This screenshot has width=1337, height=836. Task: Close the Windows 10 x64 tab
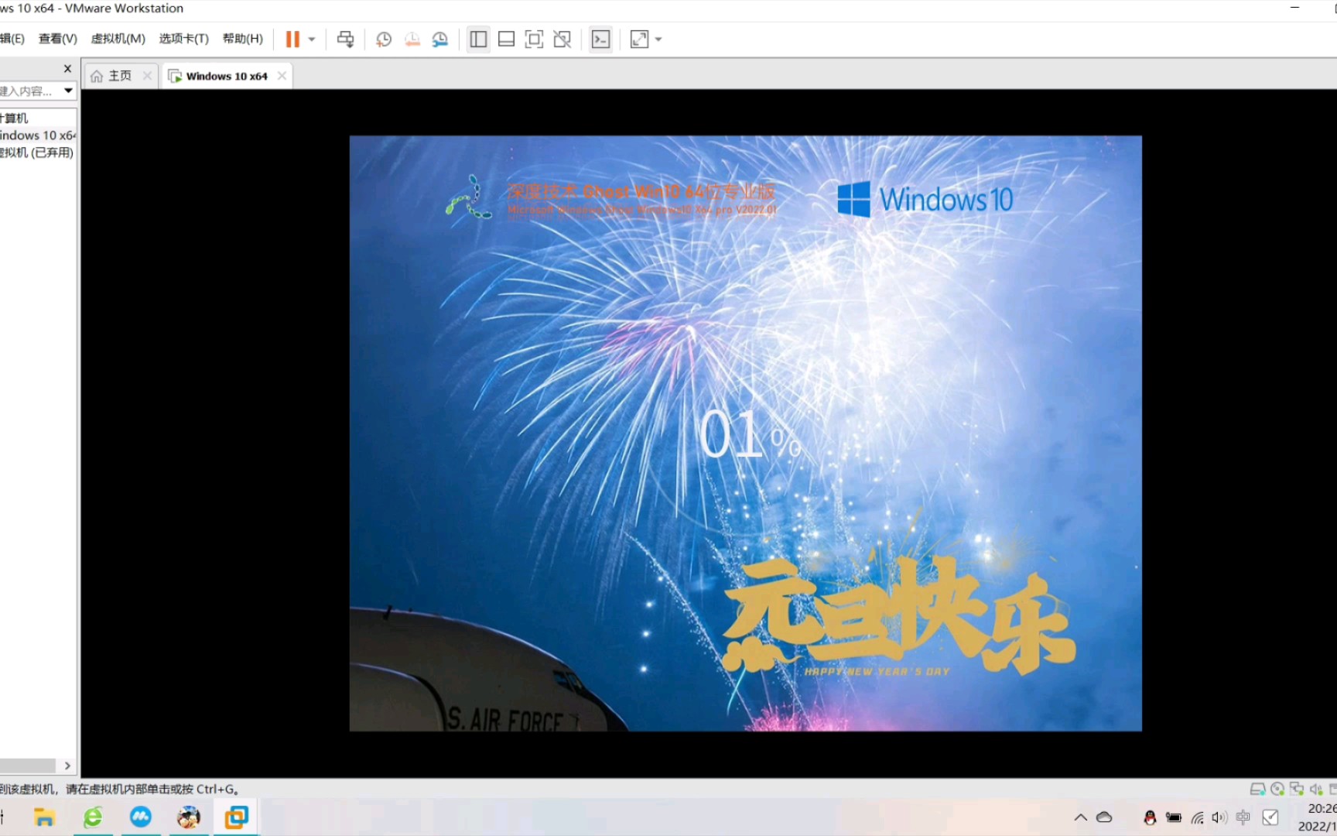(x=282, y=76)
